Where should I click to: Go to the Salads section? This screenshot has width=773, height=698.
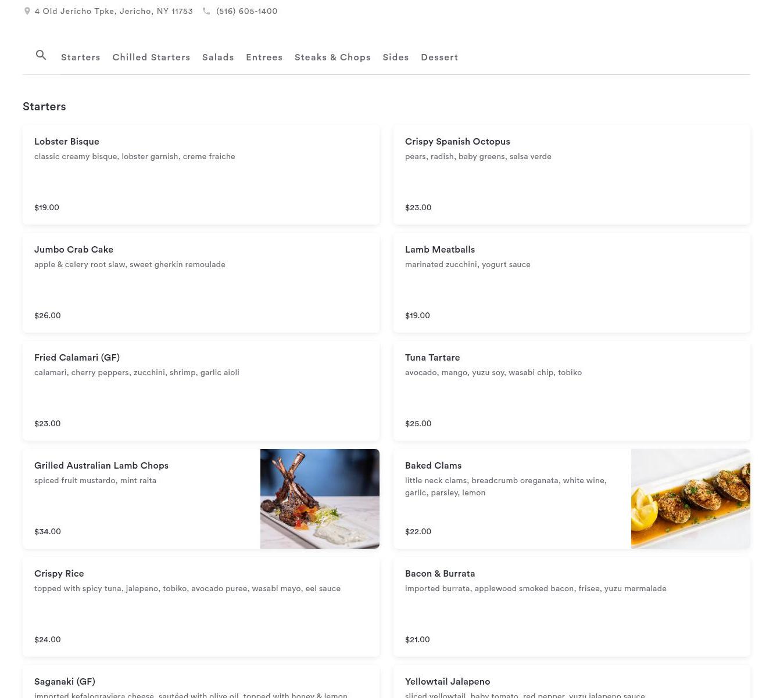coord(218,57)
